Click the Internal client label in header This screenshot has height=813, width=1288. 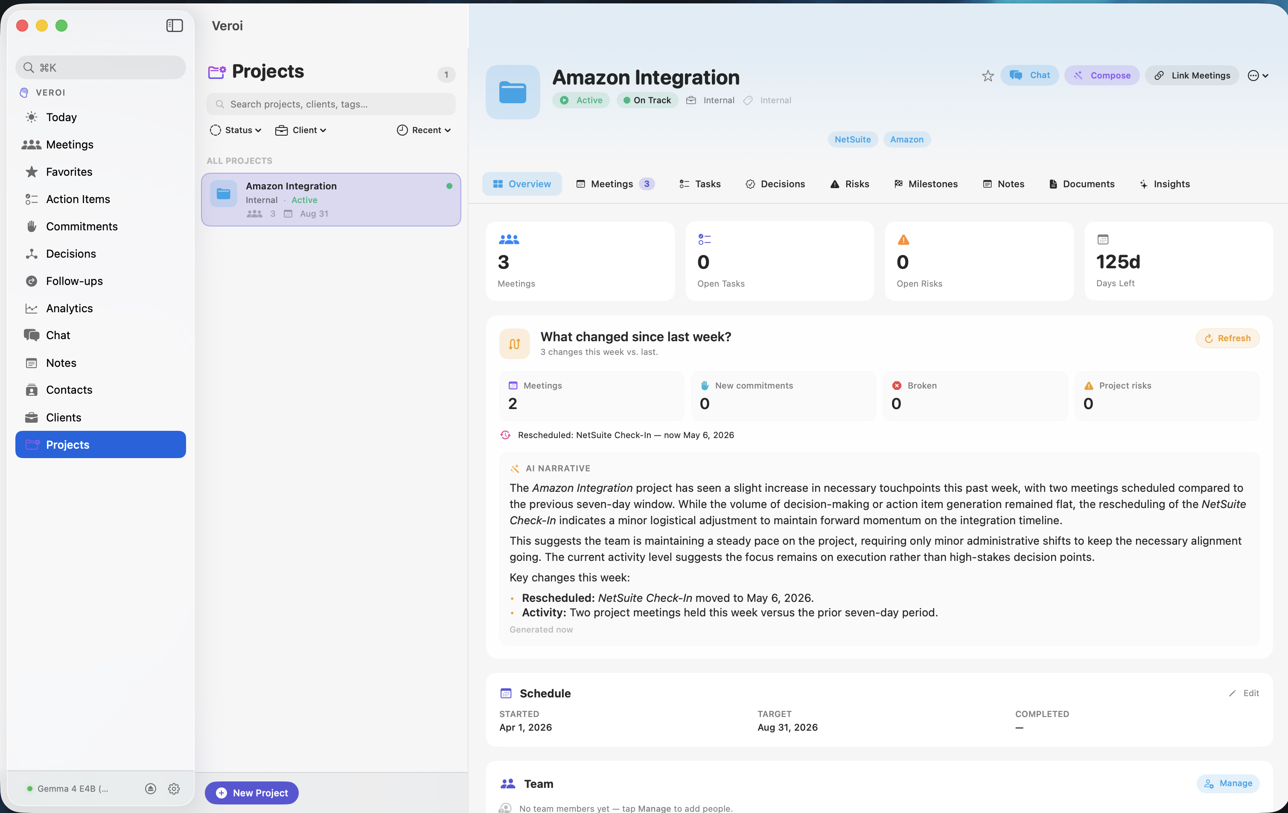click(x=710, y=100)
